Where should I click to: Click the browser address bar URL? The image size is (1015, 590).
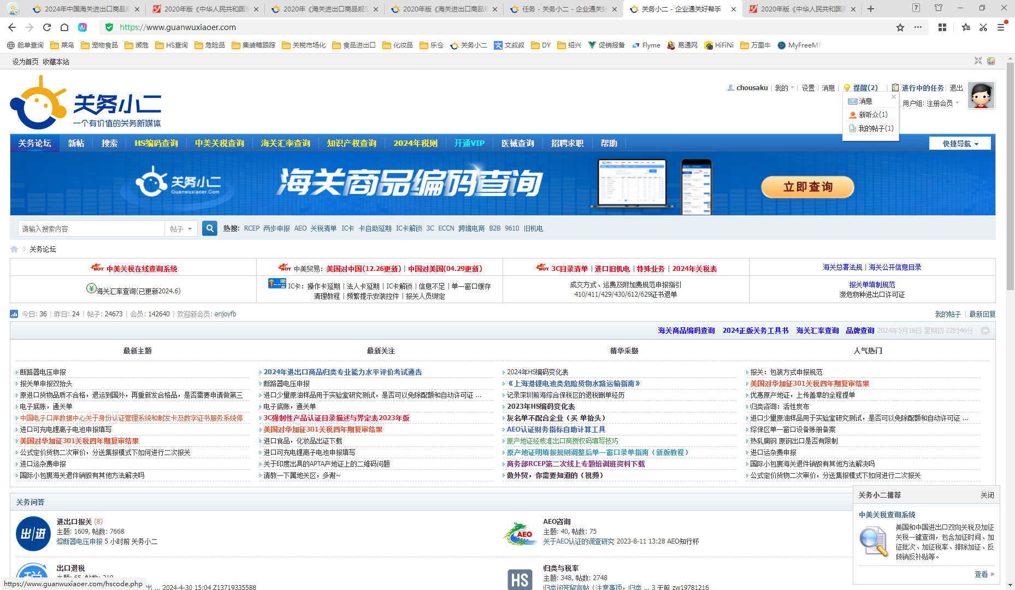click(178, 27)
